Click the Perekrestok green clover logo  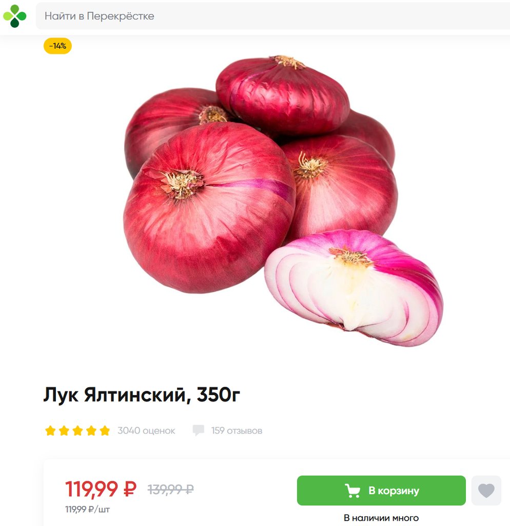pos(14,16)
